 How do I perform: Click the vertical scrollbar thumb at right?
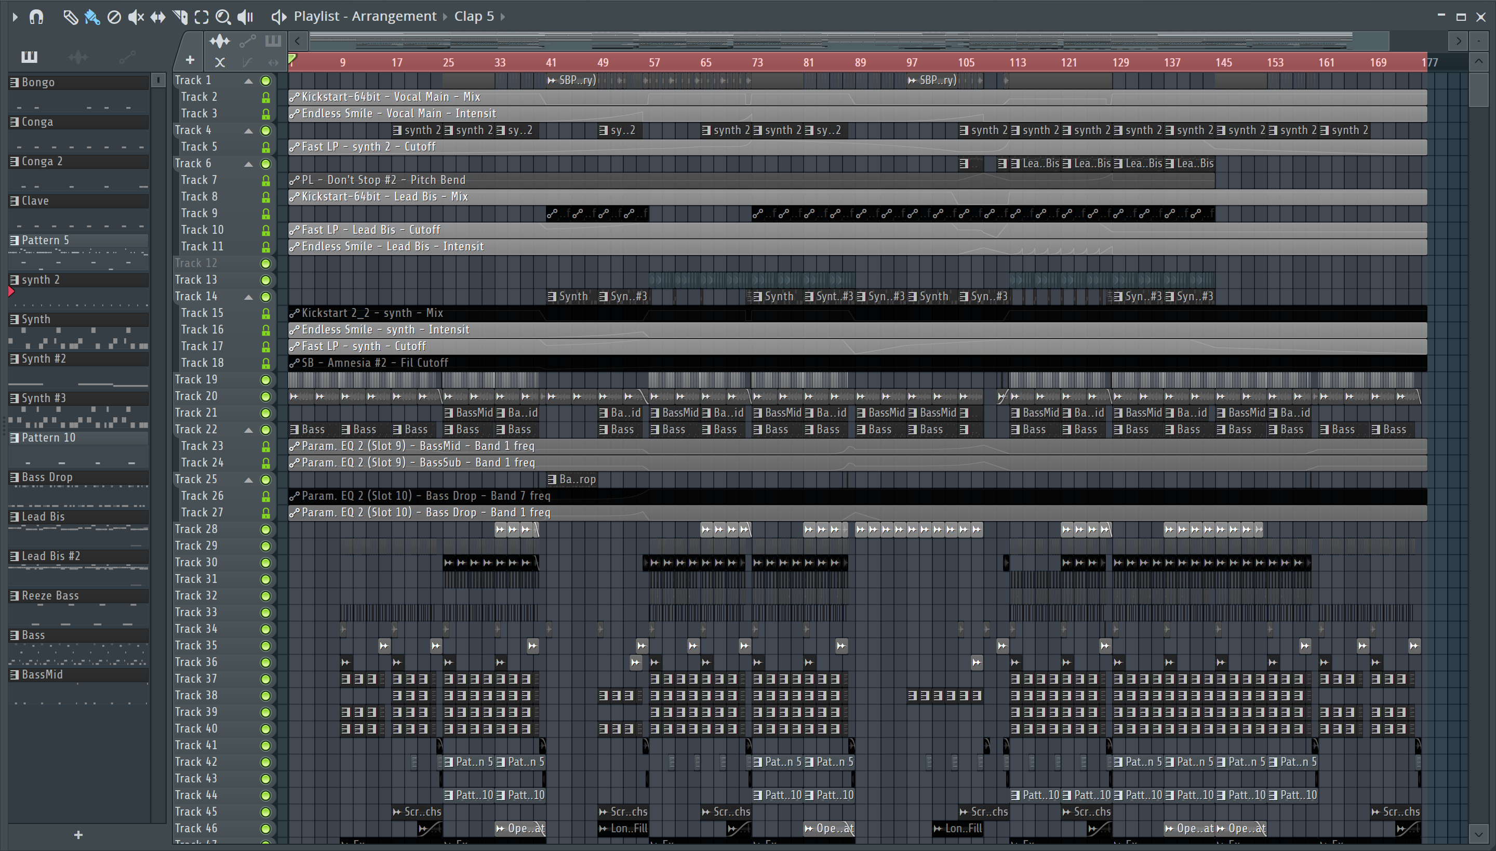pos(1478,89)
